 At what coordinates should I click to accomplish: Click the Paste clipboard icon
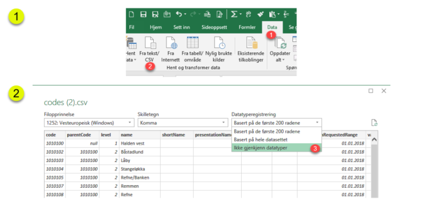[273, 14]
